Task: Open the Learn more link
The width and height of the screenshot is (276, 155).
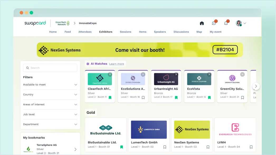Action: tap(117, 64)
